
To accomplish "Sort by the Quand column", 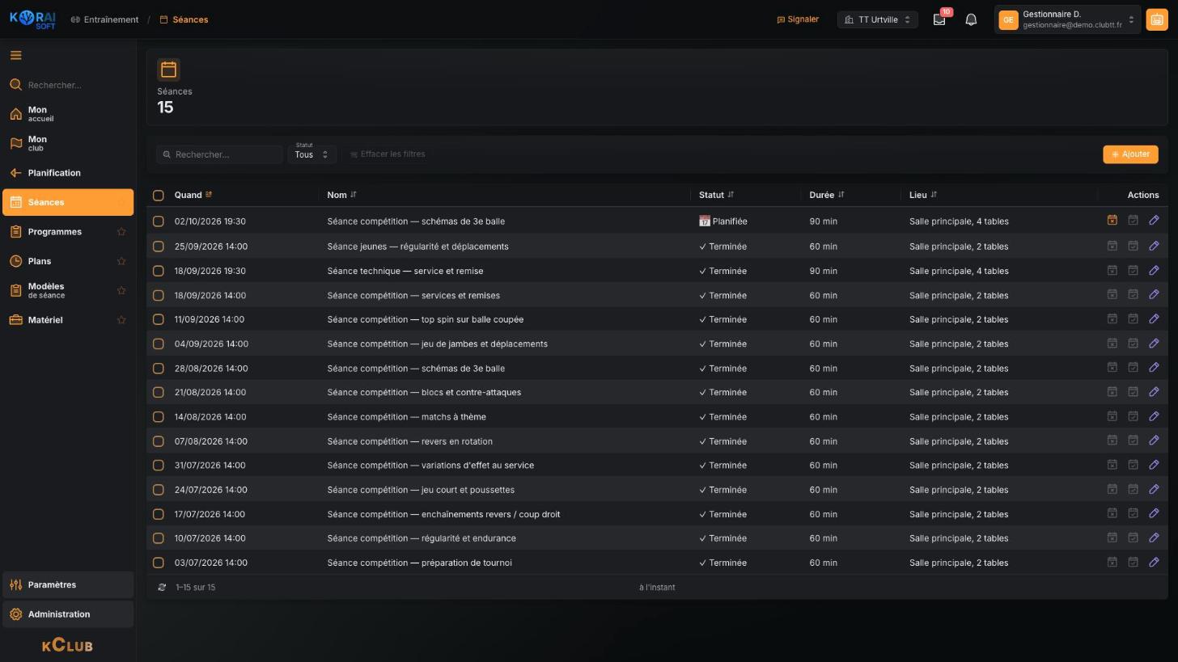I will click(x=193, y=195).
